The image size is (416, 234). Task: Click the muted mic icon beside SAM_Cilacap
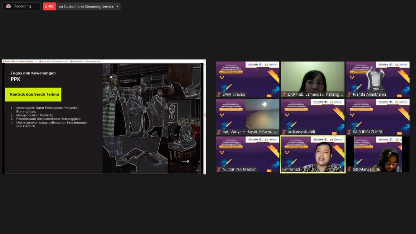(x=219, y=94)
